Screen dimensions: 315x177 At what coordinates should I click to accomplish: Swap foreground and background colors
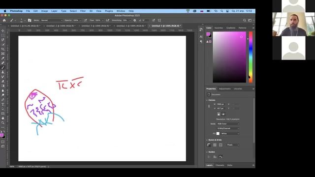click(4, 132)
